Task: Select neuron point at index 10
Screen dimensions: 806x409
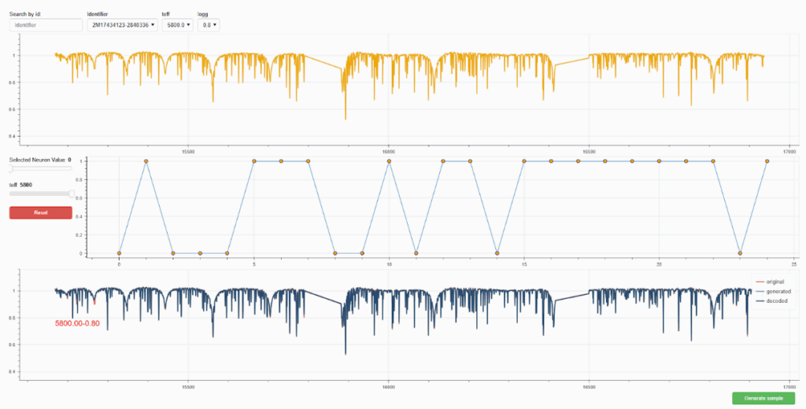Action: (389, 161)
